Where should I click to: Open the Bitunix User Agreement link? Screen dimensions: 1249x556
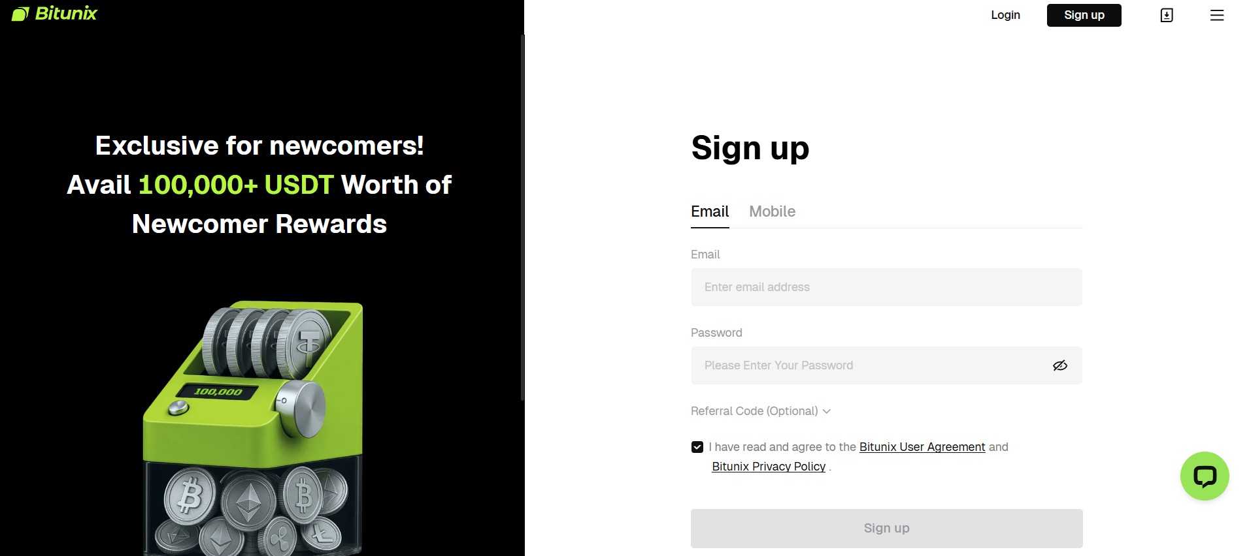tap(922, 447)
